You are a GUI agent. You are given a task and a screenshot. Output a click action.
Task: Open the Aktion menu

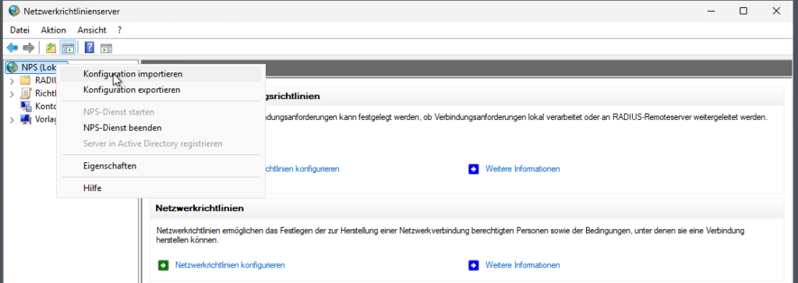click(54, 30)
